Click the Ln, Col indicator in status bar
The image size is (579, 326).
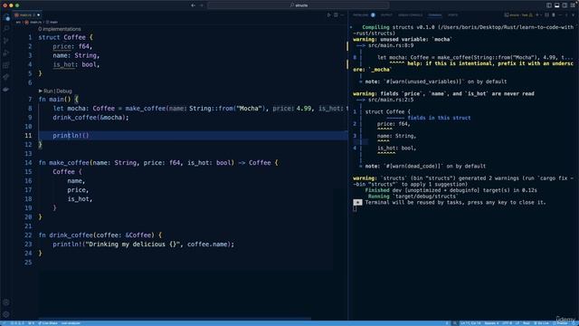pos(470,323)
